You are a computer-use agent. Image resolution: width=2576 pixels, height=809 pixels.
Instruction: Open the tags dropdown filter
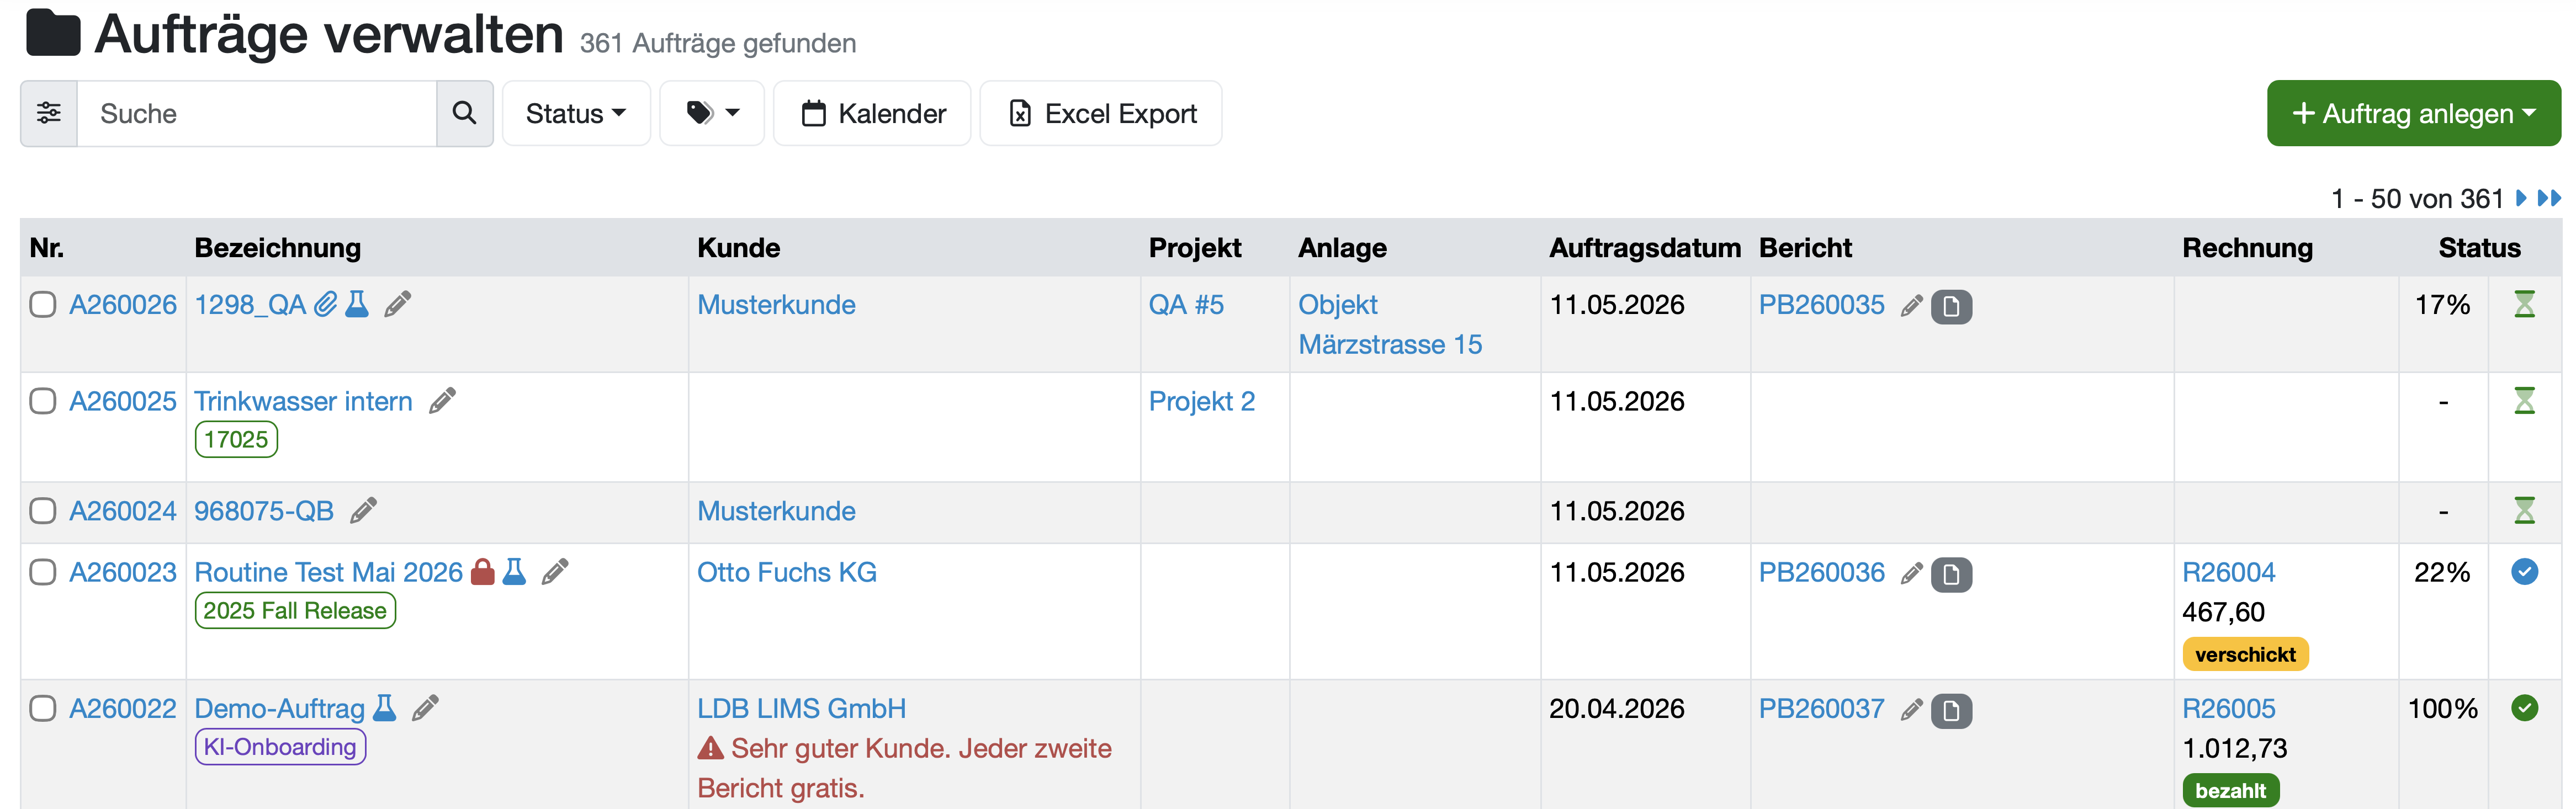[712, 113]
